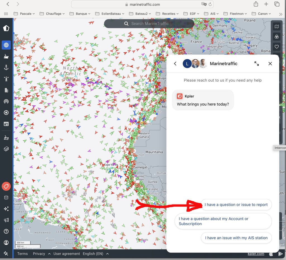Click the Mauritania map label

coord(154,152)
